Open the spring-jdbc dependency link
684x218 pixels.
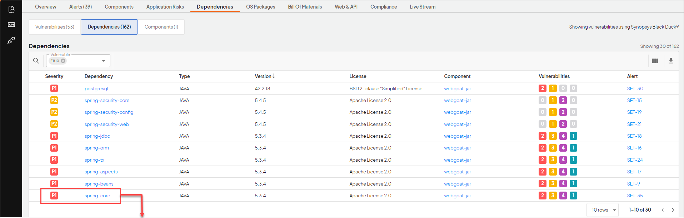(x=97, y=136)
